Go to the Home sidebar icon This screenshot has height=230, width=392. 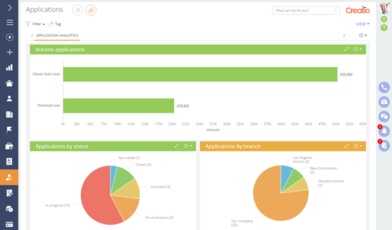(x=9, y=83)
